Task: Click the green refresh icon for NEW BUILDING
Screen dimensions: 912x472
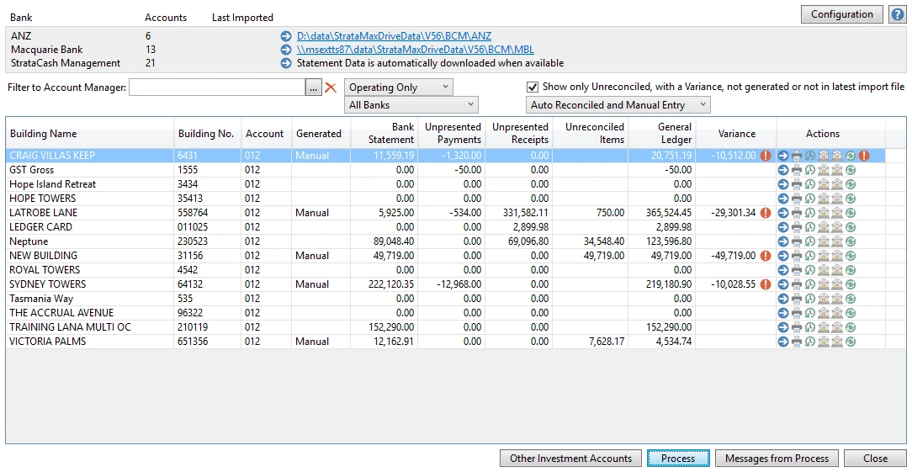Action: 851,256
